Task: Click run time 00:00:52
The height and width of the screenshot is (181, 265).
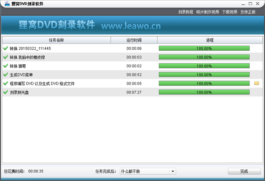Action: (x=134, y=75)
